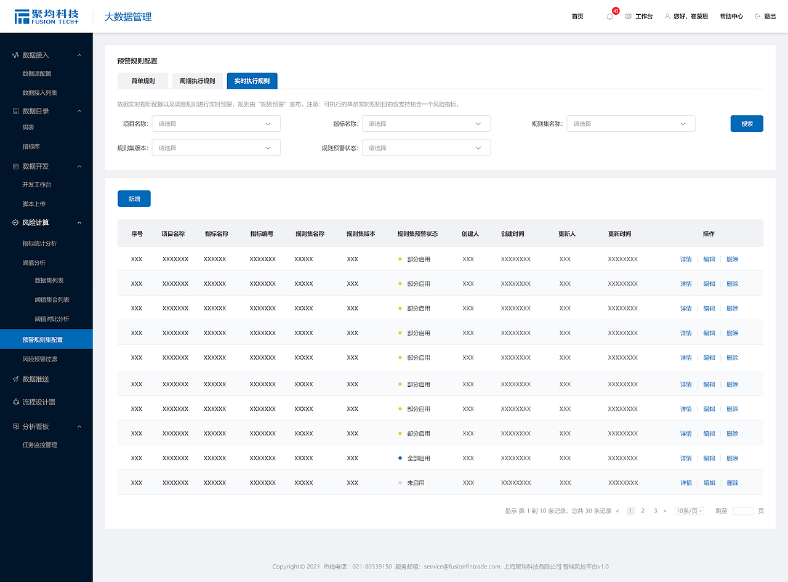The image size is (788, 582).
Task: Collapse the 分析看板 menu chevron
Action: 79,426
